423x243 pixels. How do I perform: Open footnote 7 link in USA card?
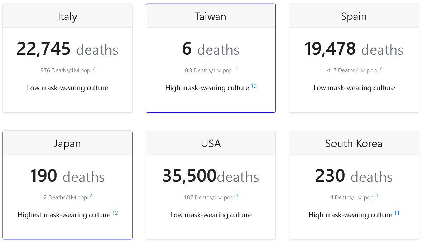[237, 196]
